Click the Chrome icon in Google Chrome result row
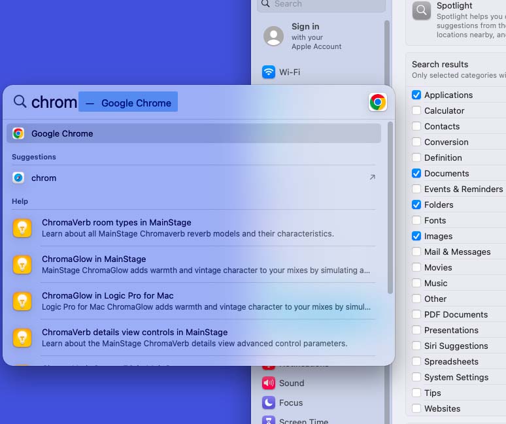Image resolution: width=506 pixels, height=424 pixels. coord(18,133)
